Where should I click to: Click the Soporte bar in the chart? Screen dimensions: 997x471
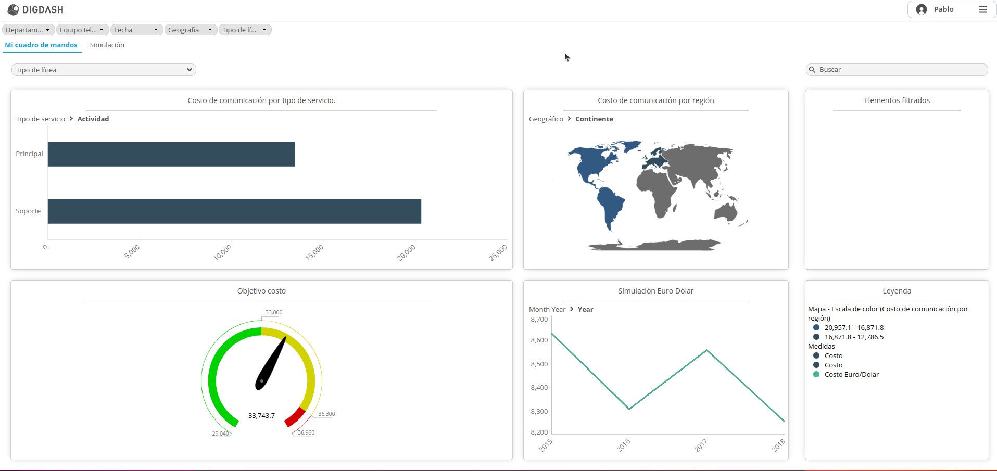click(x=234, y=211)
